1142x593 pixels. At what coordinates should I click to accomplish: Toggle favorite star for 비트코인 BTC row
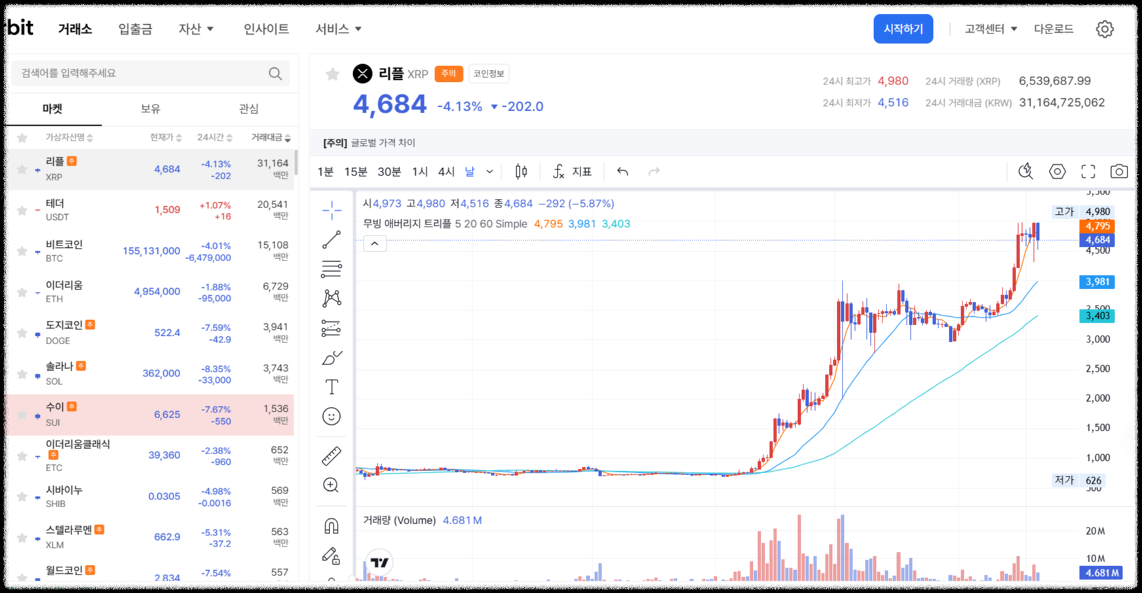[x=22, y=251]
